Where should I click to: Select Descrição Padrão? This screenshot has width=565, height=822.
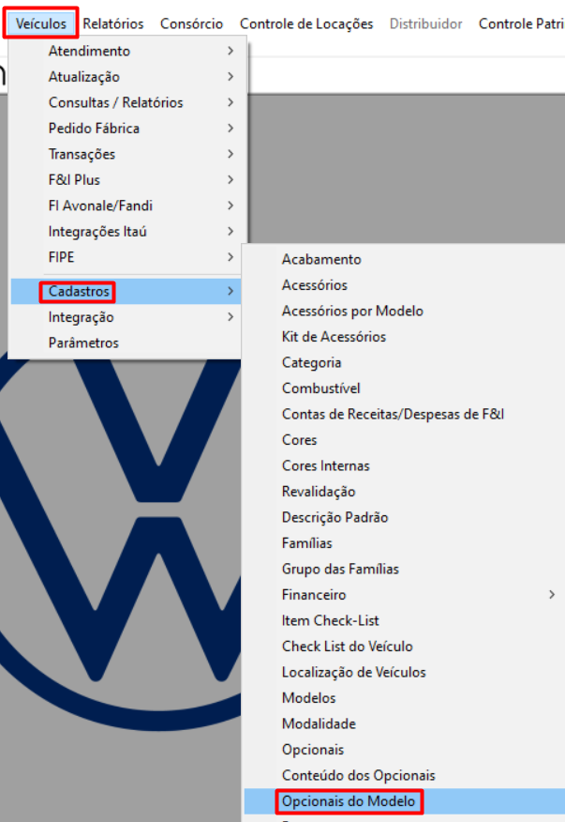coord(404,517)
